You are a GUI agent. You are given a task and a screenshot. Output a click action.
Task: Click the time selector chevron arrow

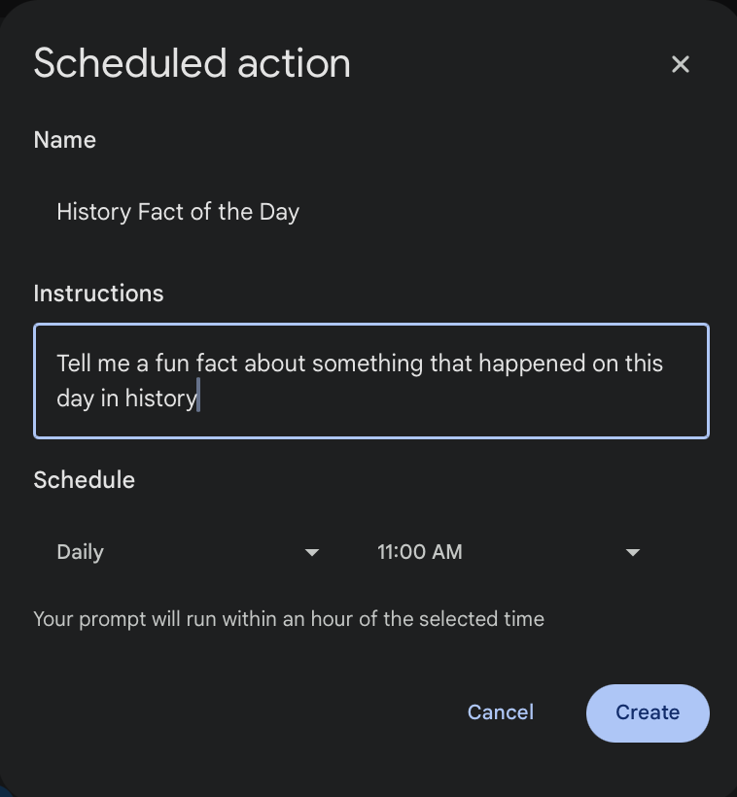(x=632, y=552)
